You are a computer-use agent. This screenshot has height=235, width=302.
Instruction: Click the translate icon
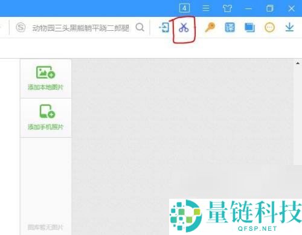coord(230,27)
